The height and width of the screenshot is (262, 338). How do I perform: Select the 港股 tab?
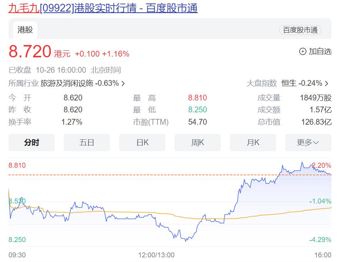click(25, 30)
